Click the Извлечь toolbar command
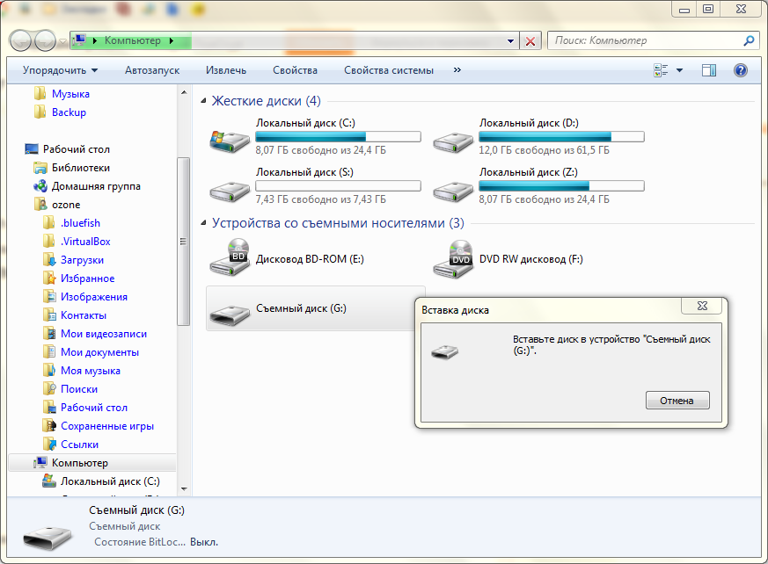Viewport: 768px width, 564px height. 226,70
